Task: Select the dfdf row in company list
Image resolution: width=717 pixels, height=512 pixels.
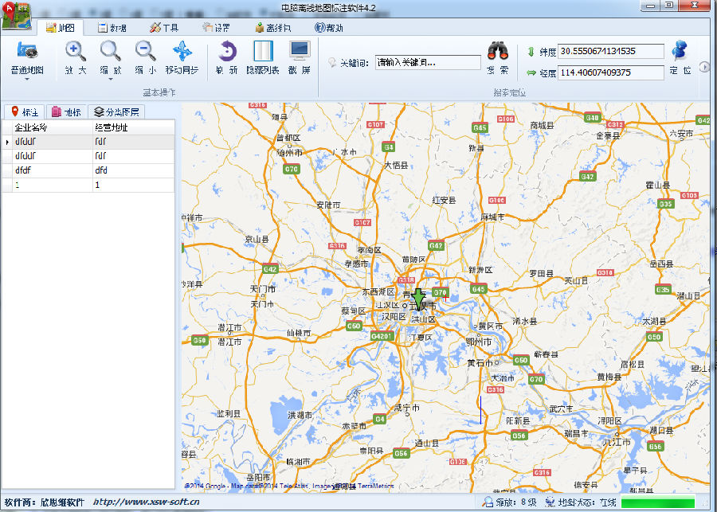Action: coord(48,170)
